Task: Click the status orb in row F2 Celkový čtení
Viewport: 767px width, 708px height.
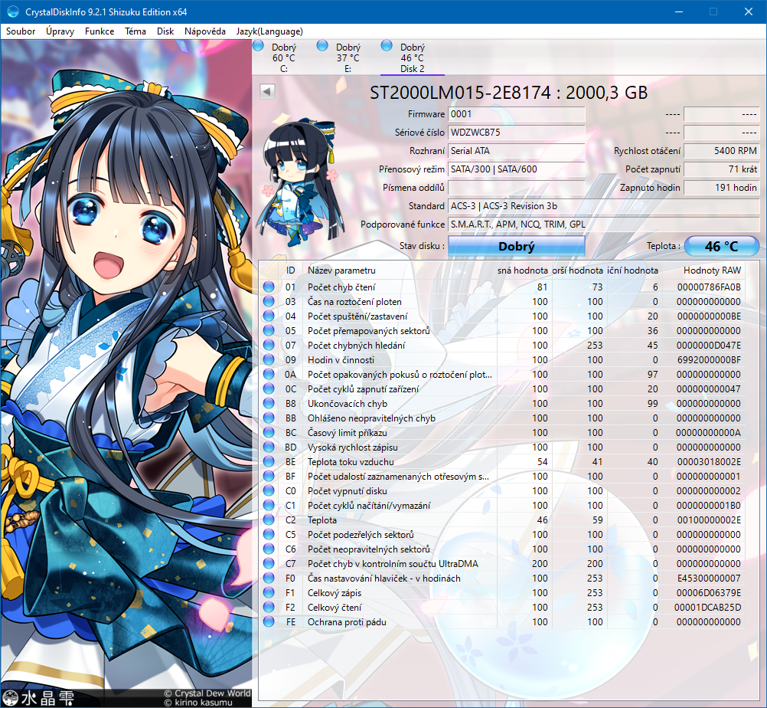Action: point(269,607)
